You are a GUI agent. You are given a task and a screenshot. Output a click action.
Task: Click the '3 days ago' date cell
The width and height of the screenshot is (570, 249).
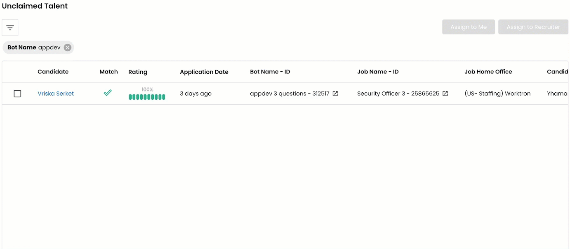click(x=195, y=94)
